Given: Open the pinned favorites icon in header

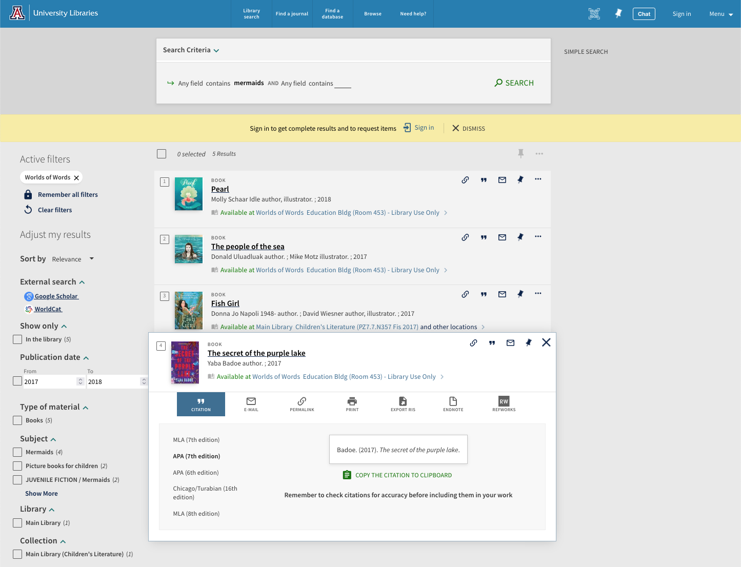Looking at the screenshot, I should click(618, 14).
